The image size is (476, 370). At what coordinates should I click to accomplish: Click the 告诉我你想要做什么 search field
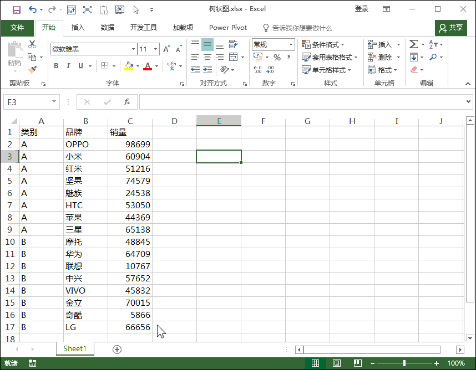pyautogui.click(x=297, y=28)
